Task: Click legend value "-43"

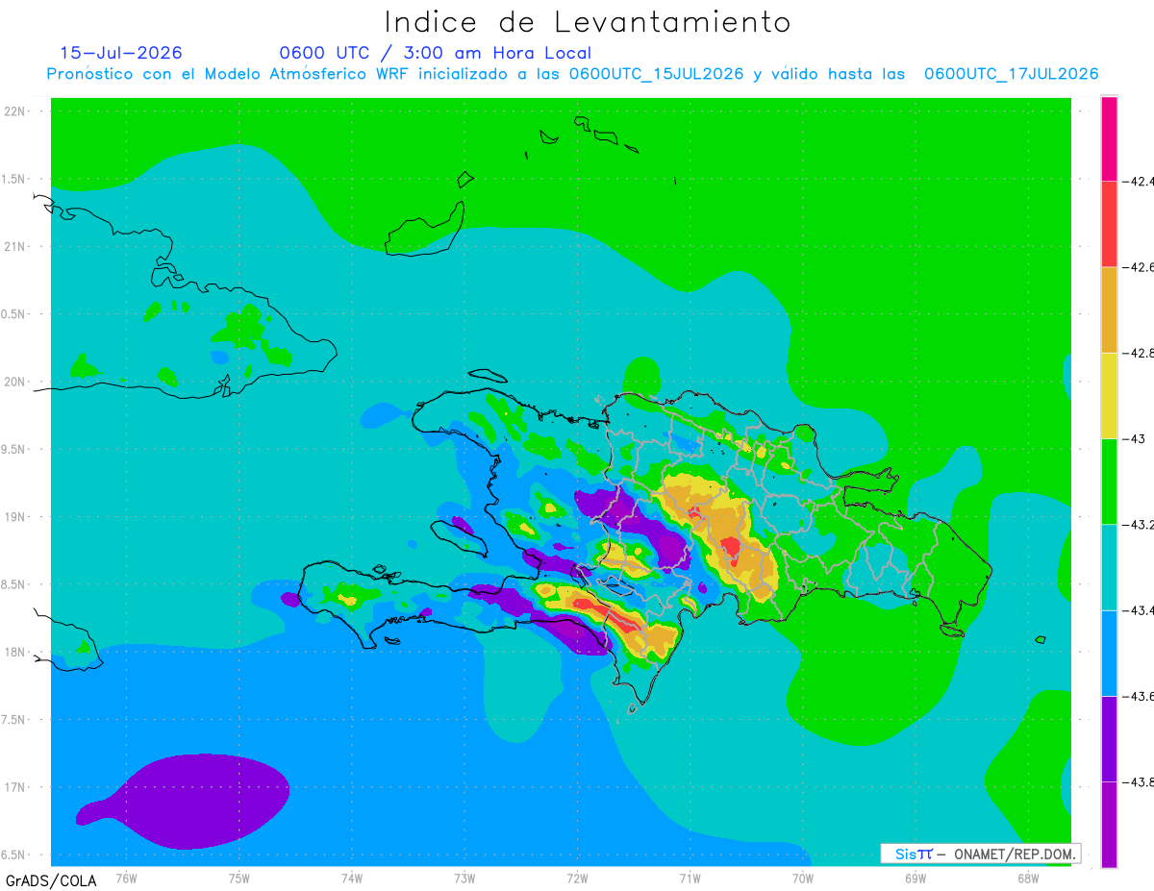Action: (x=1134, y=438)
